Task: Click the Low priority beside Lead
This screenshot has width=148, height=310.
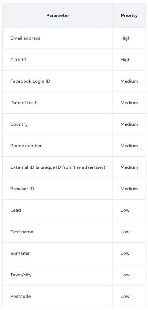Action: pos(125,210)
